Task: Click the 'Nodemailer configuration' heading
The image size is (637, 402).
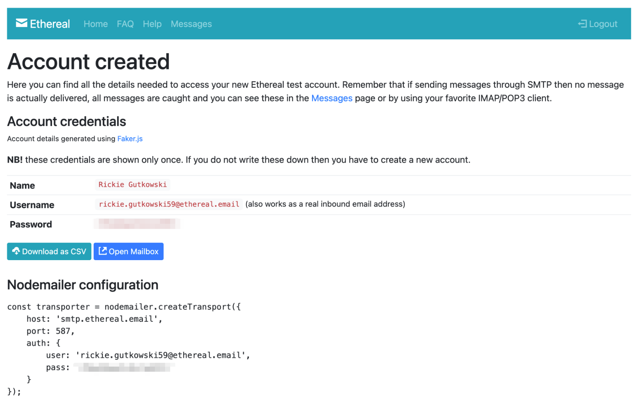Action: coord(83,285)
